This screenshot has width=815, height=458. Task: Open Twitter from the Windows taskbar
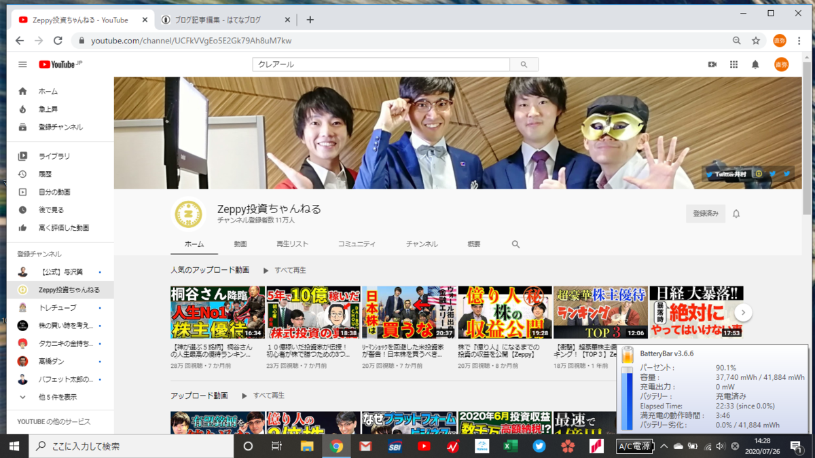tap(539, 446)
